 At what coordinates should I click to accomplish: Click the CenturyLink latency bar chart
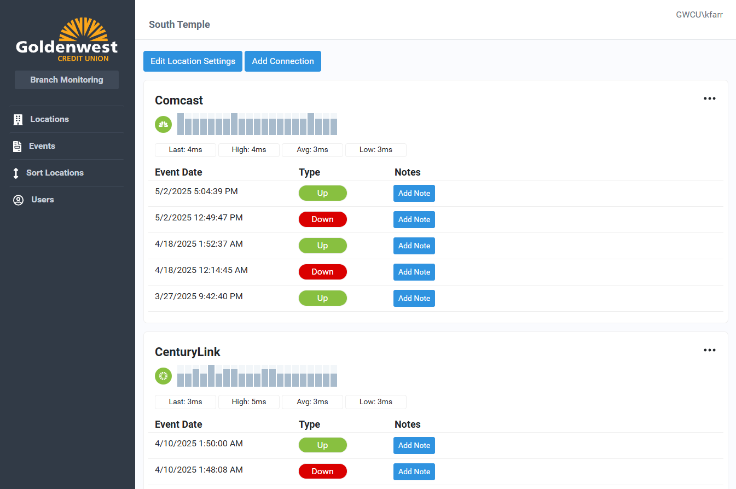(x=257, y=376)
